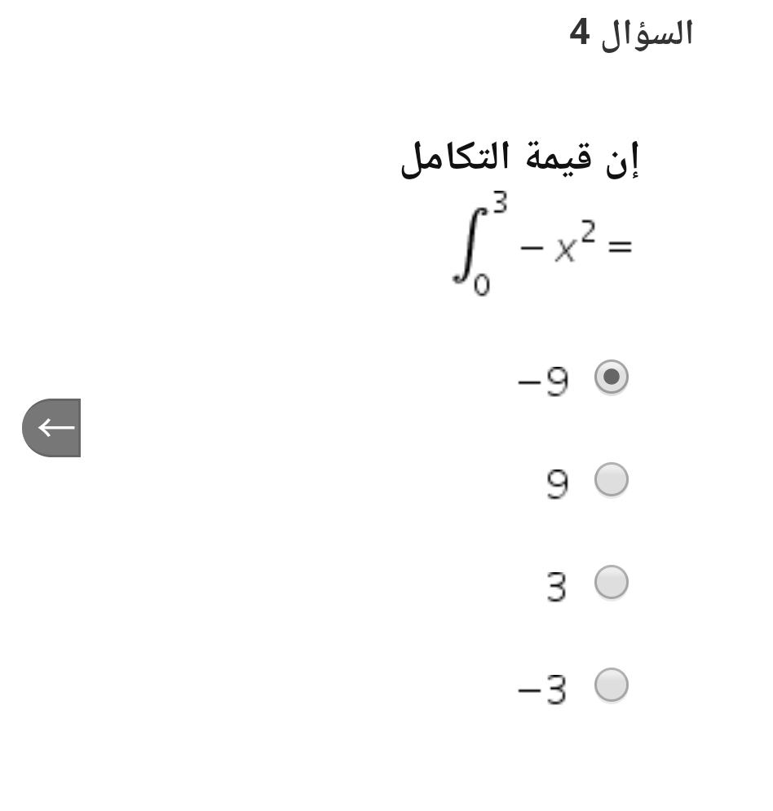Choose the radio button next to 3
Screen dimensions: 773x811
click(x=611, y=583)
